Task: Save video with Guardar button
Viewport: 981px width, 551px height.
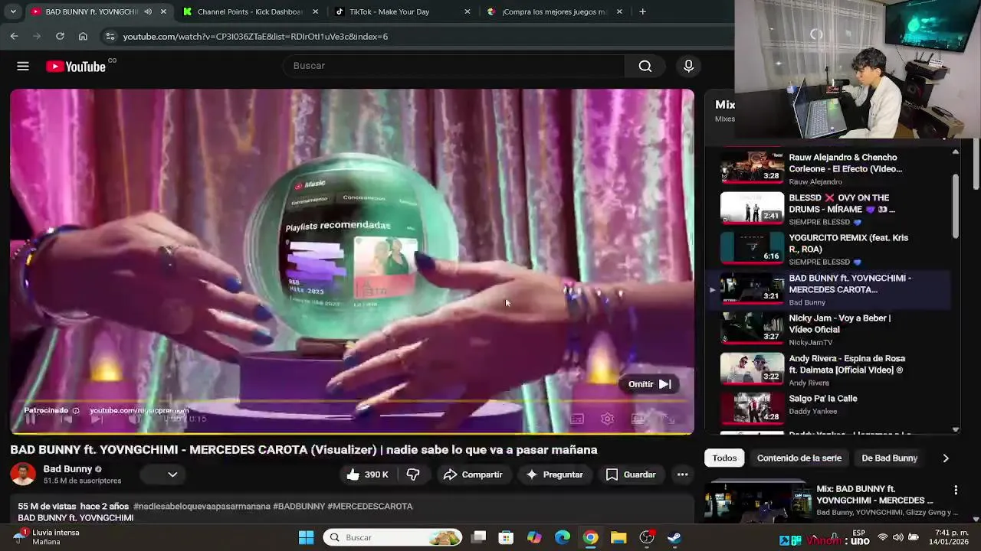Action: pyautogui.click(x=631, y=474)
